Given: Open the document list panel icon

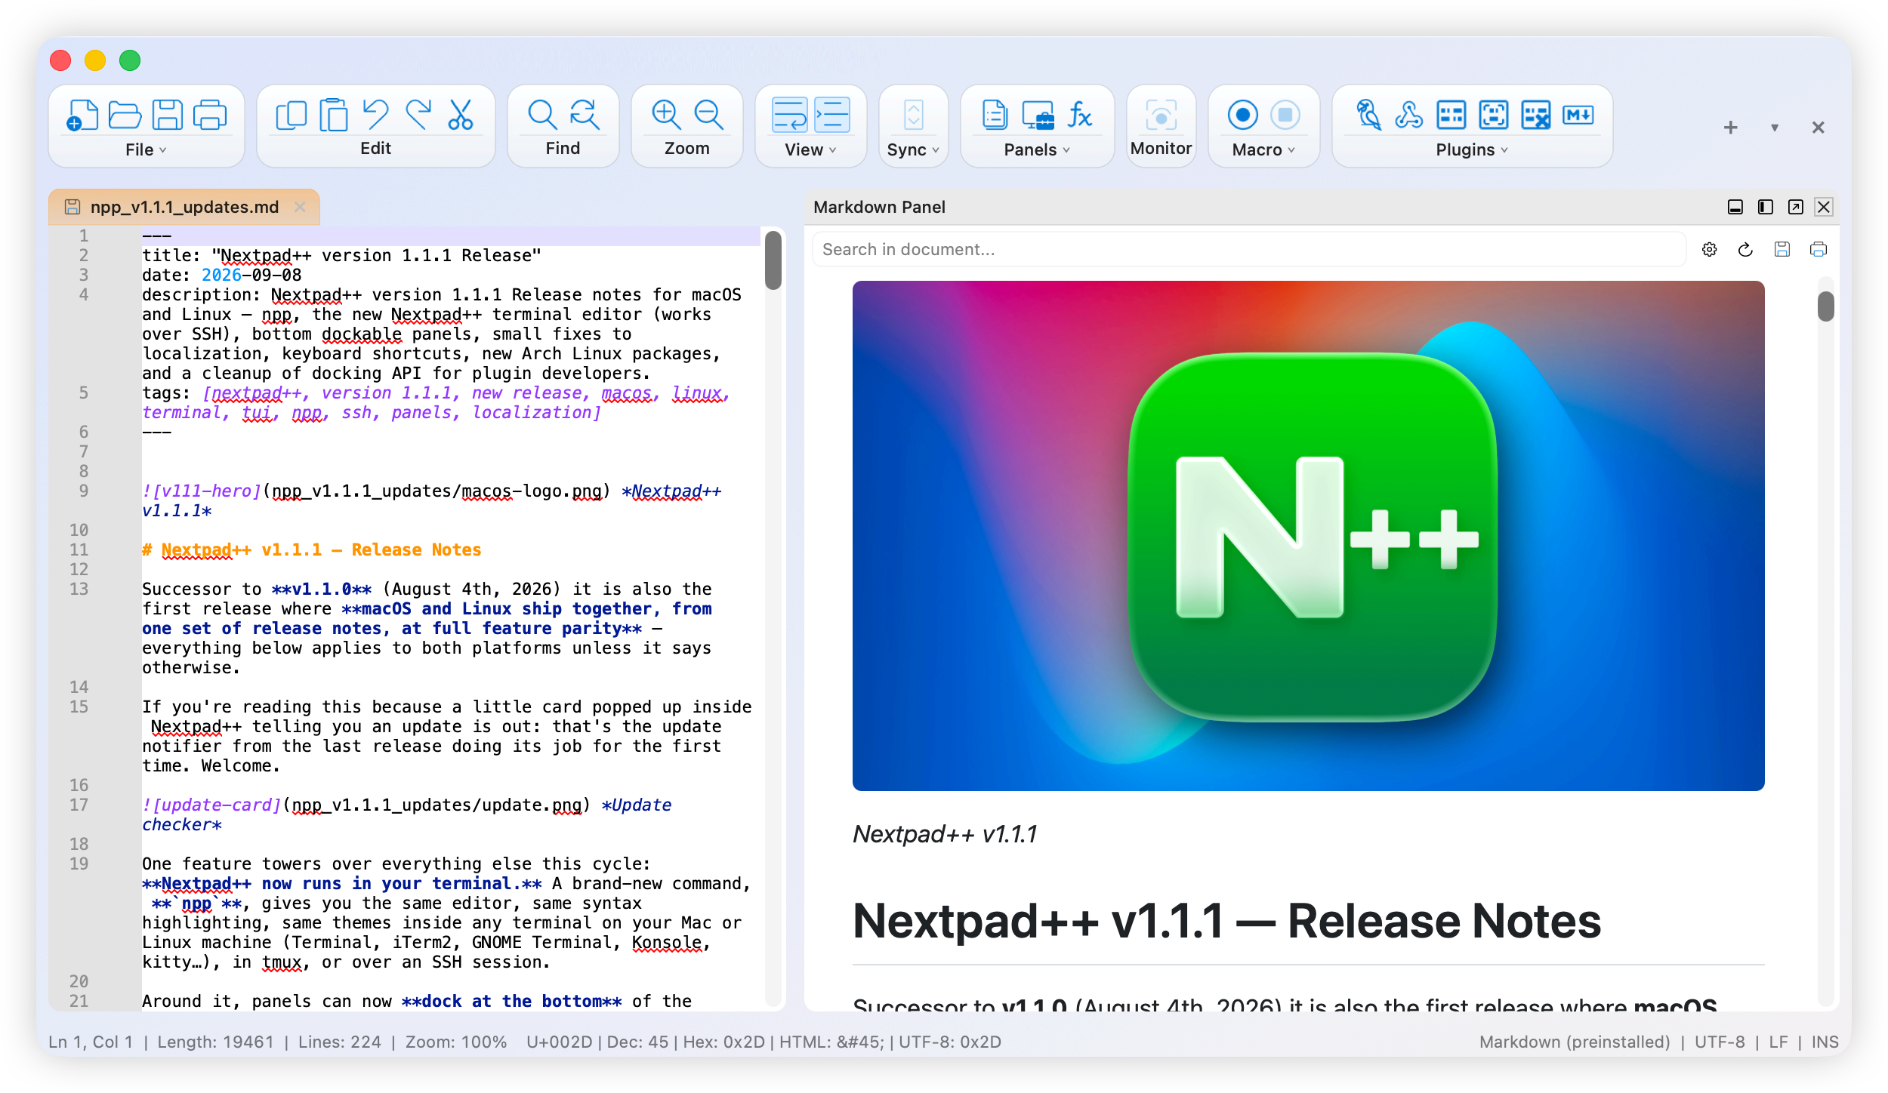Looking at the screenshot, I should pos(995,115).
